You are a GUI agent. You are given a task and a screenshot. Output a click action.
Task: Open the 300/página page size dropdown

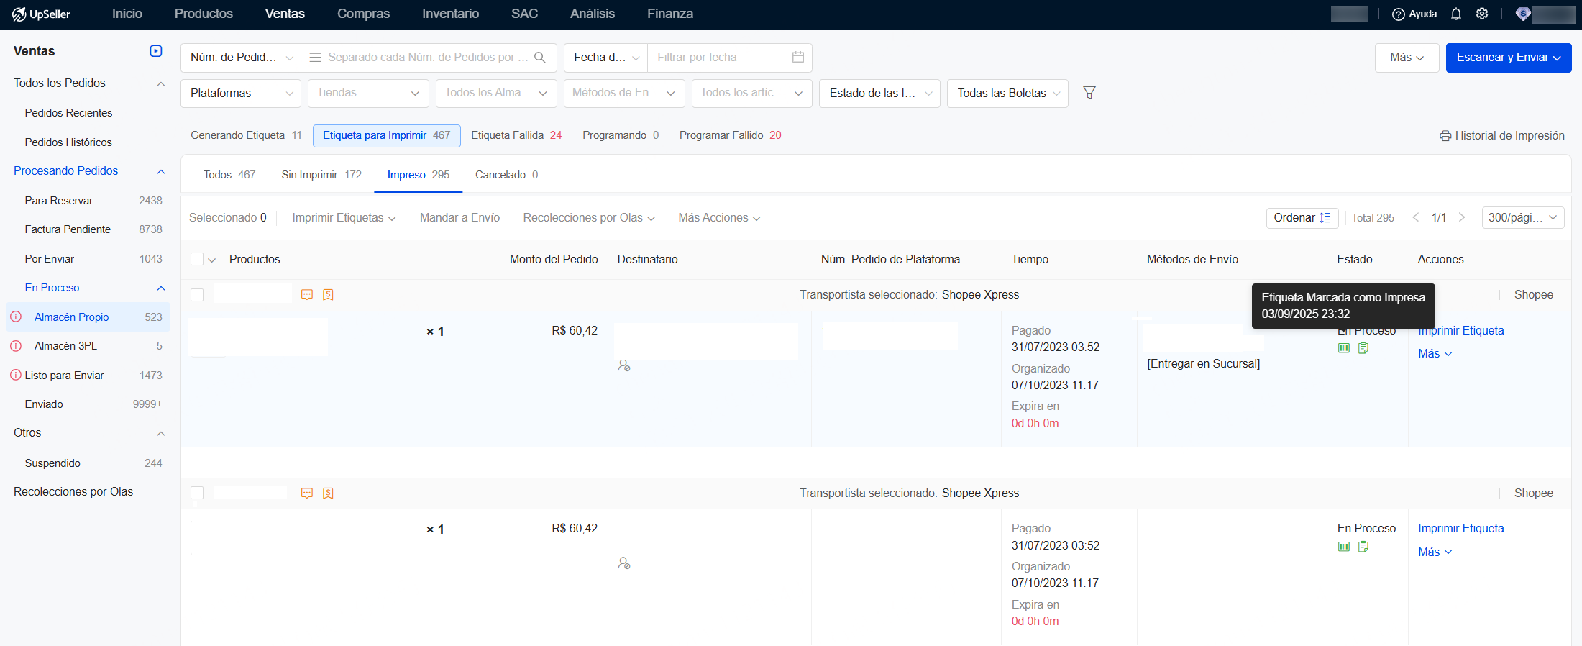tap(1522, 218)
